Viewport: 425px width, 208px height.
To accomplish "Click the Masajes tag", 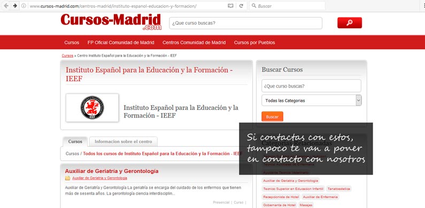I will tap(306, 205).
